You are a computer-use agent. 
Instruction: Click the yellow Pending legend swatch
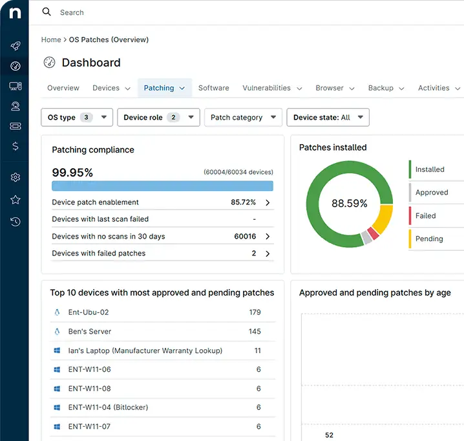click(x=410, y=239)
